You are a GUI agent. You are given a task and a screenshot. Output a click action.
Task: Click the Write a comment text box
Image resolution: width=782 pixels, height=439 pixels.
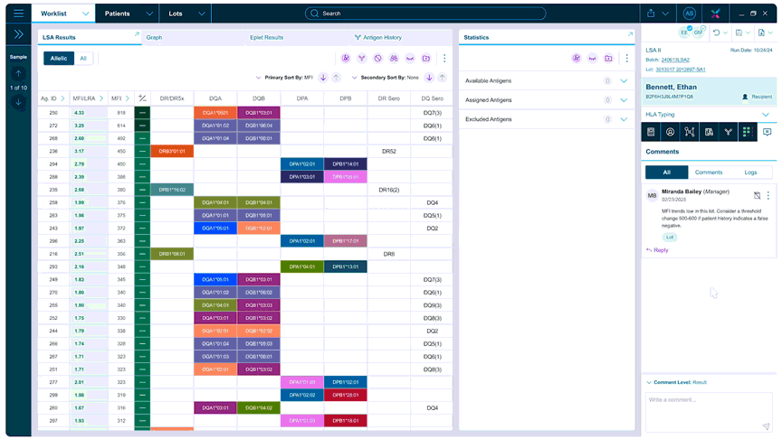click(709, 412)
